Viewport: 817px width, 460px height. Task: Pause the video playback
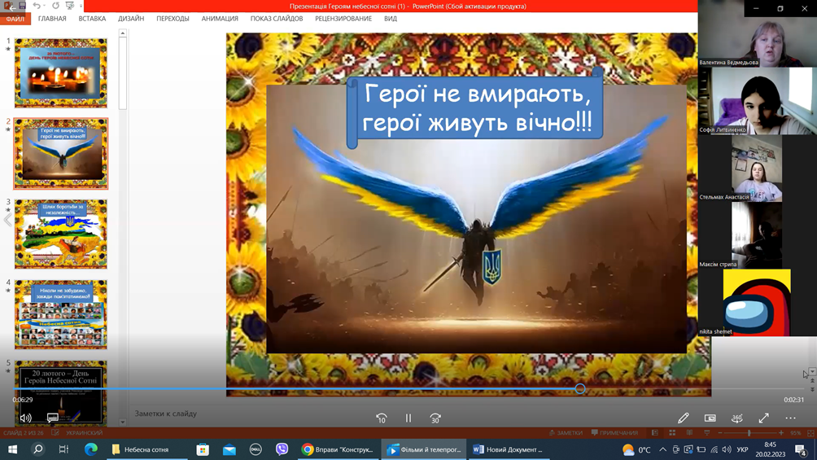click(x=408, y=418)
